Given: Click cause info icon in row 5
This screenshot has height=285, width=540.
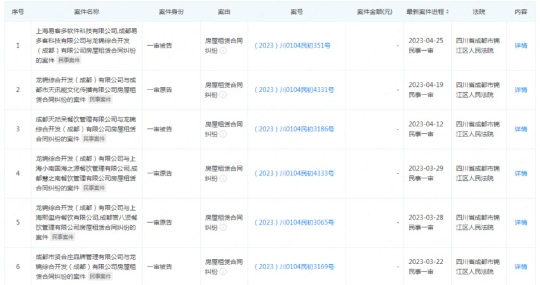Looking at the screenshot, I should pos(223,227).
